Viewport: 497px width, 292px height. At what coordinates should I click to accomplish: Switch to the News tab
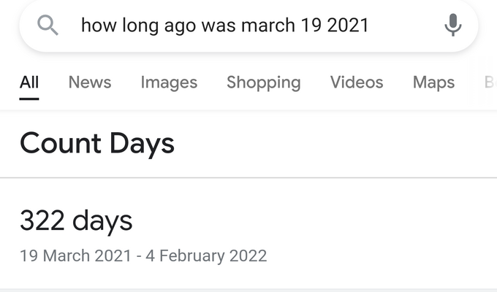pos(90,82)
